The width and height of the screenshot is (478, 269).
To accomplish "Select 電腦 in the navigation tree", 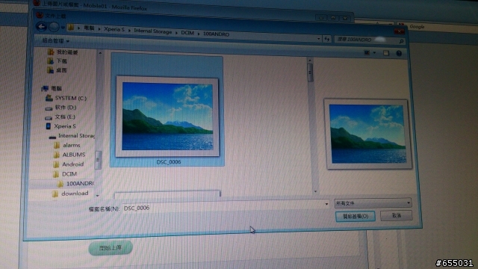I will point(57,88).
